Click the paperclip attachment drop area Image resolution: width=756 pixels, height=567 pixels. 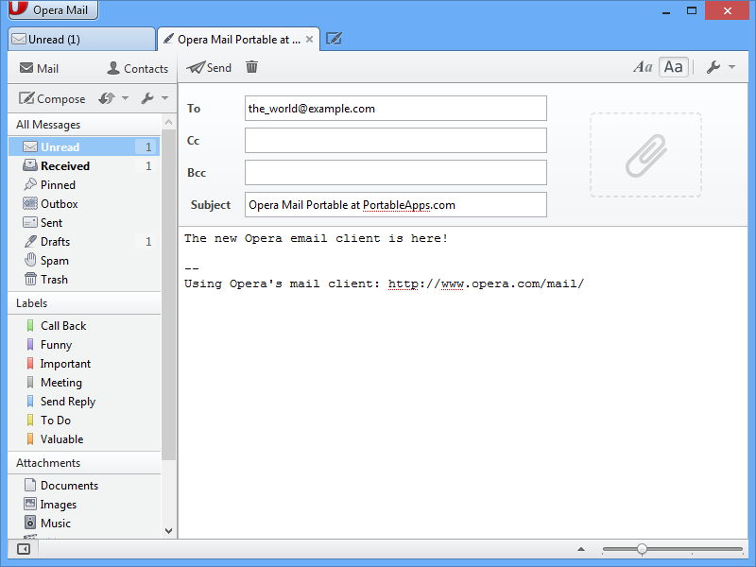click(x=645, y=155)
